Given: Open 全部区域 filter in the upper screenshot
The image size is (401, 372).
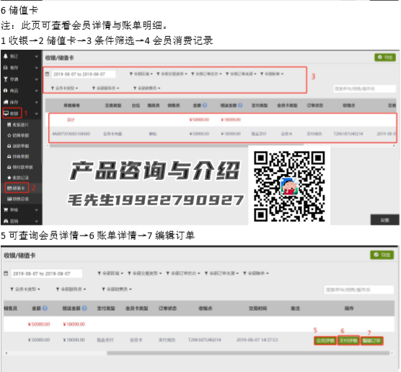Looking at the screenshot, I should pos(141,74).
